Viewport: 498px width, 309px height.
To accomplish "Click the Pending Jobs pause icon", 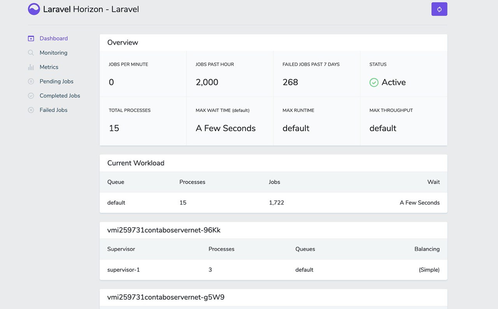I will coord(31,82).
